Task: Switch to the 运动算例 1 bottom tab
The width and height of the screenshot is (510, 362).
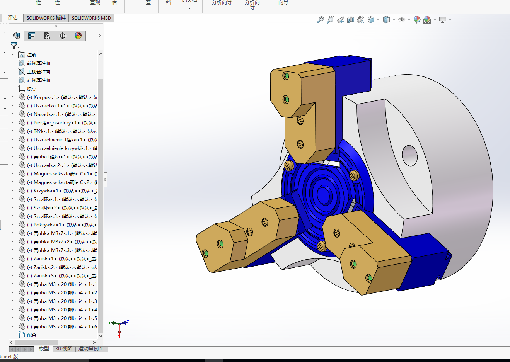Action: [x=90, y=348]
